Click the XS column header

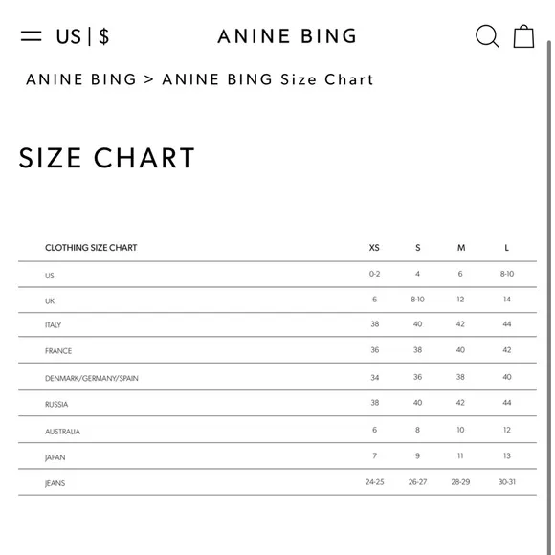tap(374, 248)
